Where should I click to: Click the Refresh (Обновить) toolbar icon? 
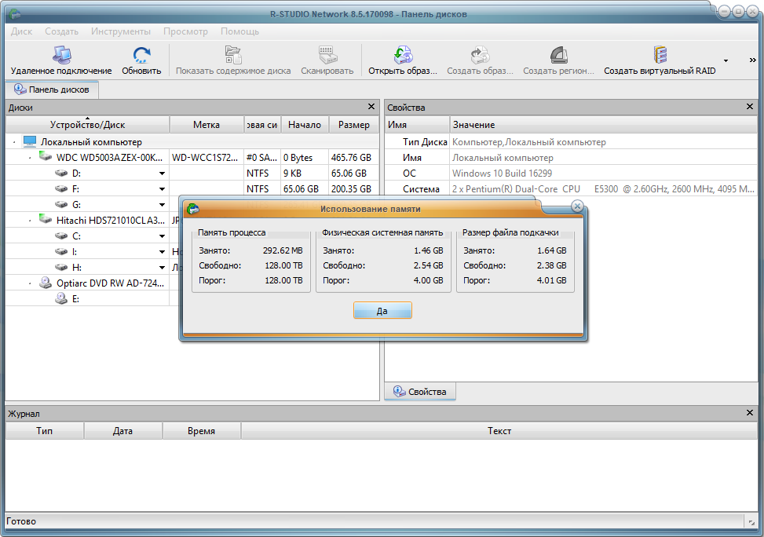coord(141,55)
